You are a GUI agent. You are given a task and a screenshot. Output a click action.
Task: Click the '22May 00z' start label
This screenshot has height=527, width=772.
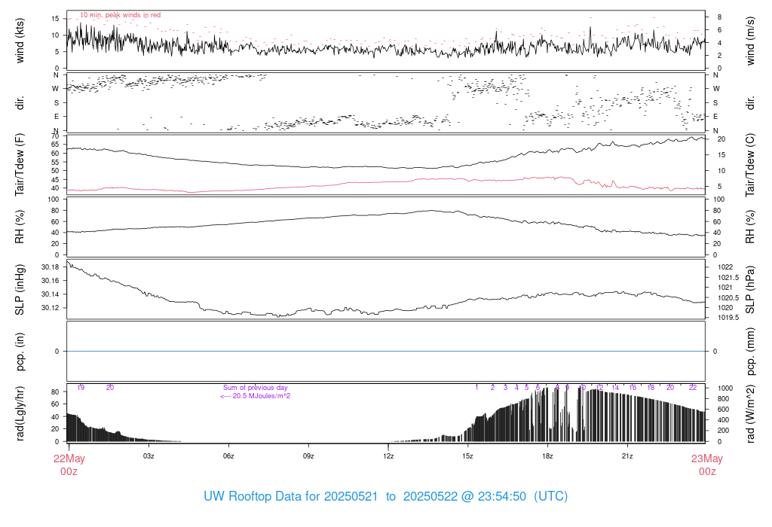click(x=69, y=465)
